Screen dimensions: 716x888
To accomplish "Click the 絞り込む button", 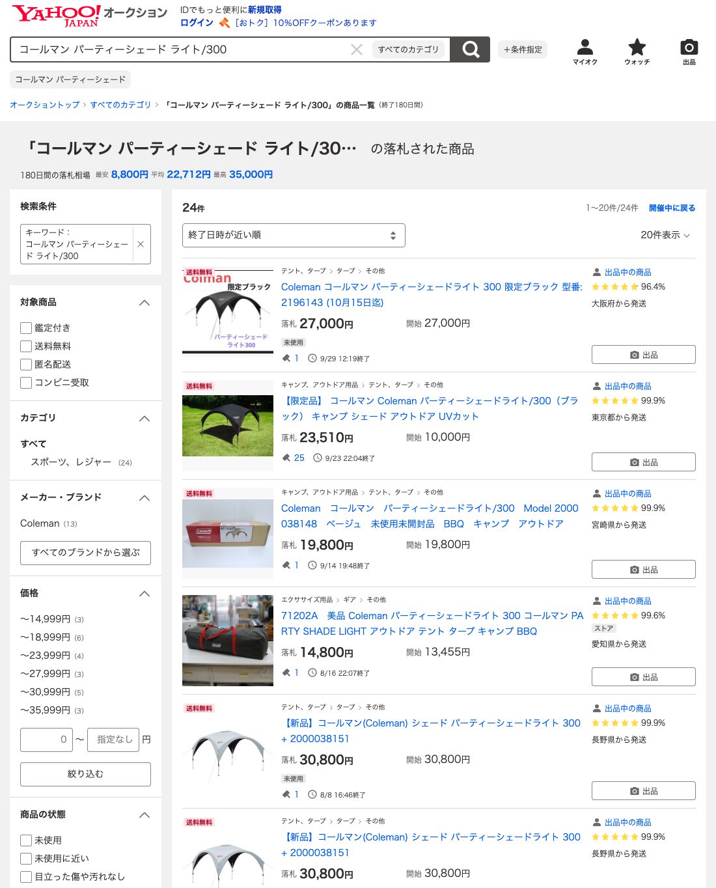I will coord(85,774).
